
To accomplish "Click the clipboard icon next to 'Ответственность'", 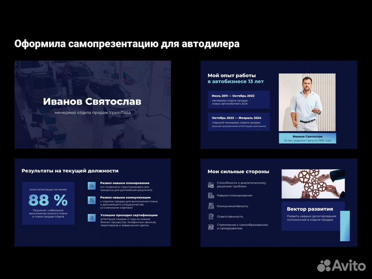I will 211,216.
